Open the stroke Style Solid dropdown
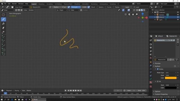 pos(171,75)
